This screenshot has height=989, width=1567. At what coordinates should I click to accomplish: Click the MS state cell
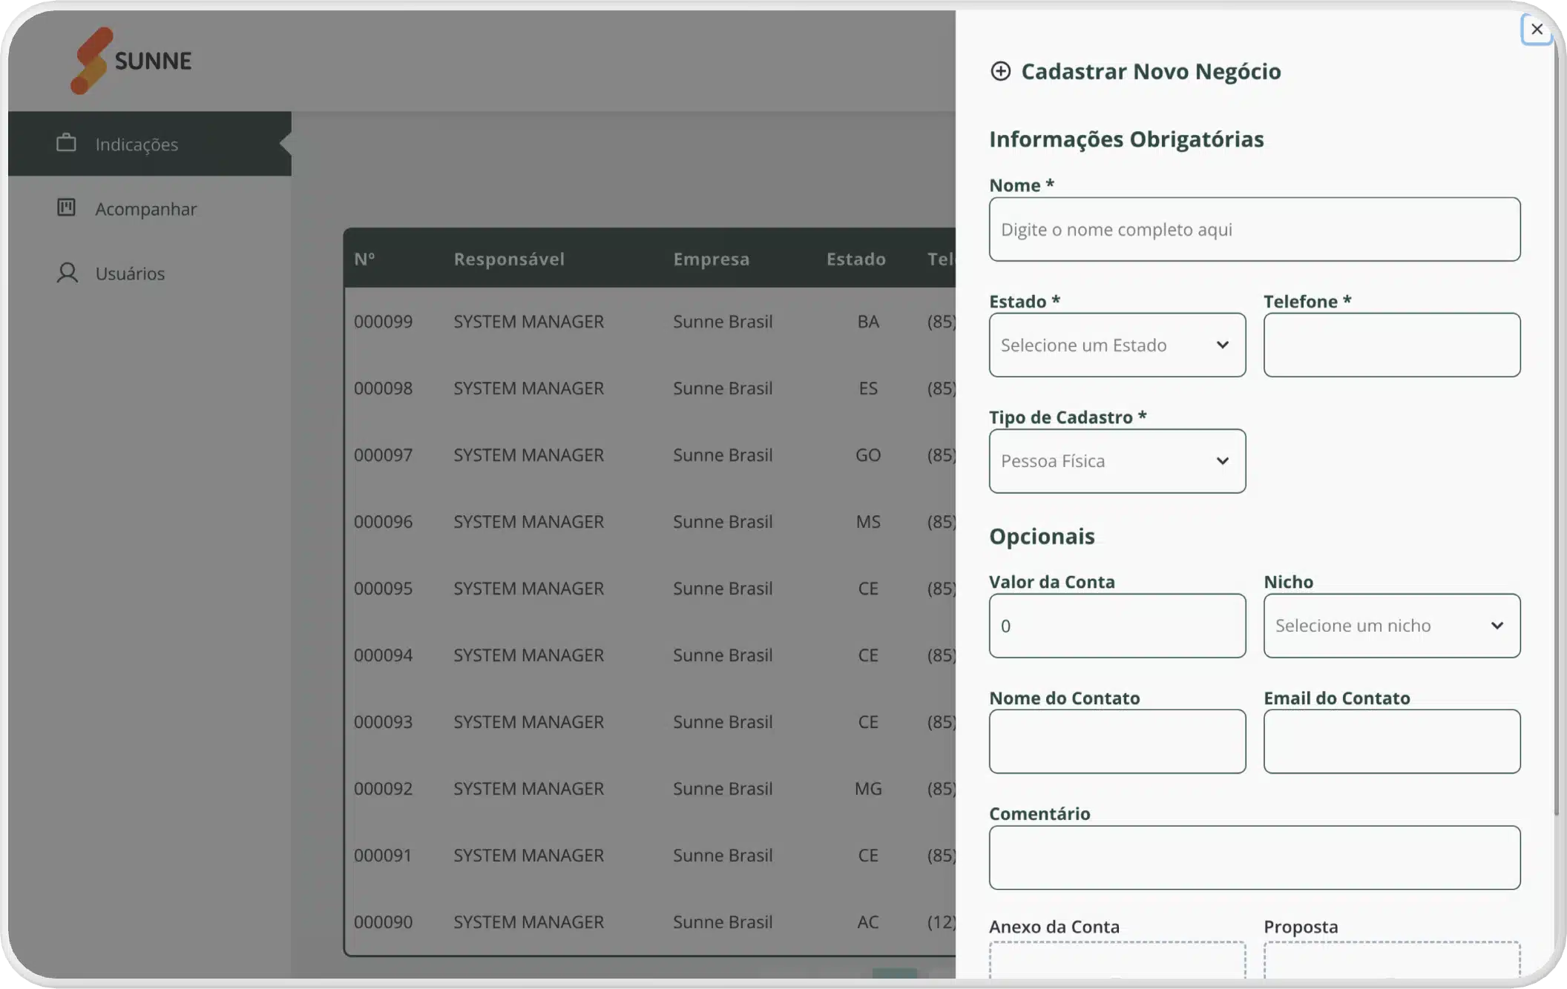pyautogui.click(x=868, y=522)
